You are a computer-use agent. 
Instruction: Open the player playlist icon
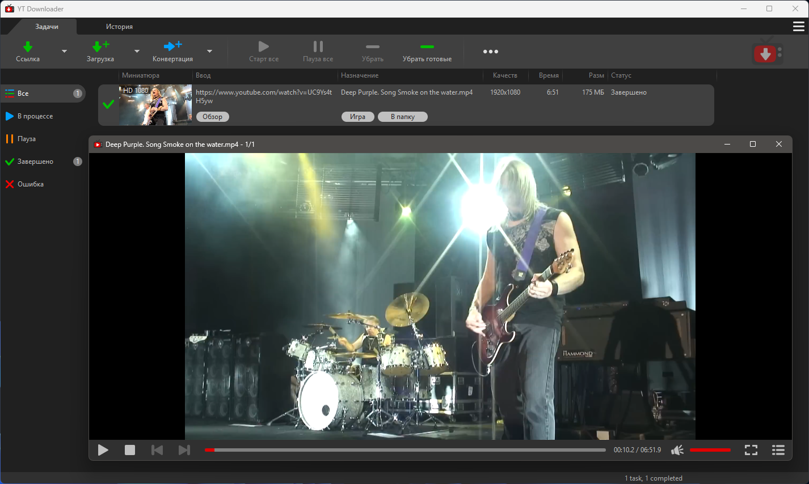(x=778, y=450)
